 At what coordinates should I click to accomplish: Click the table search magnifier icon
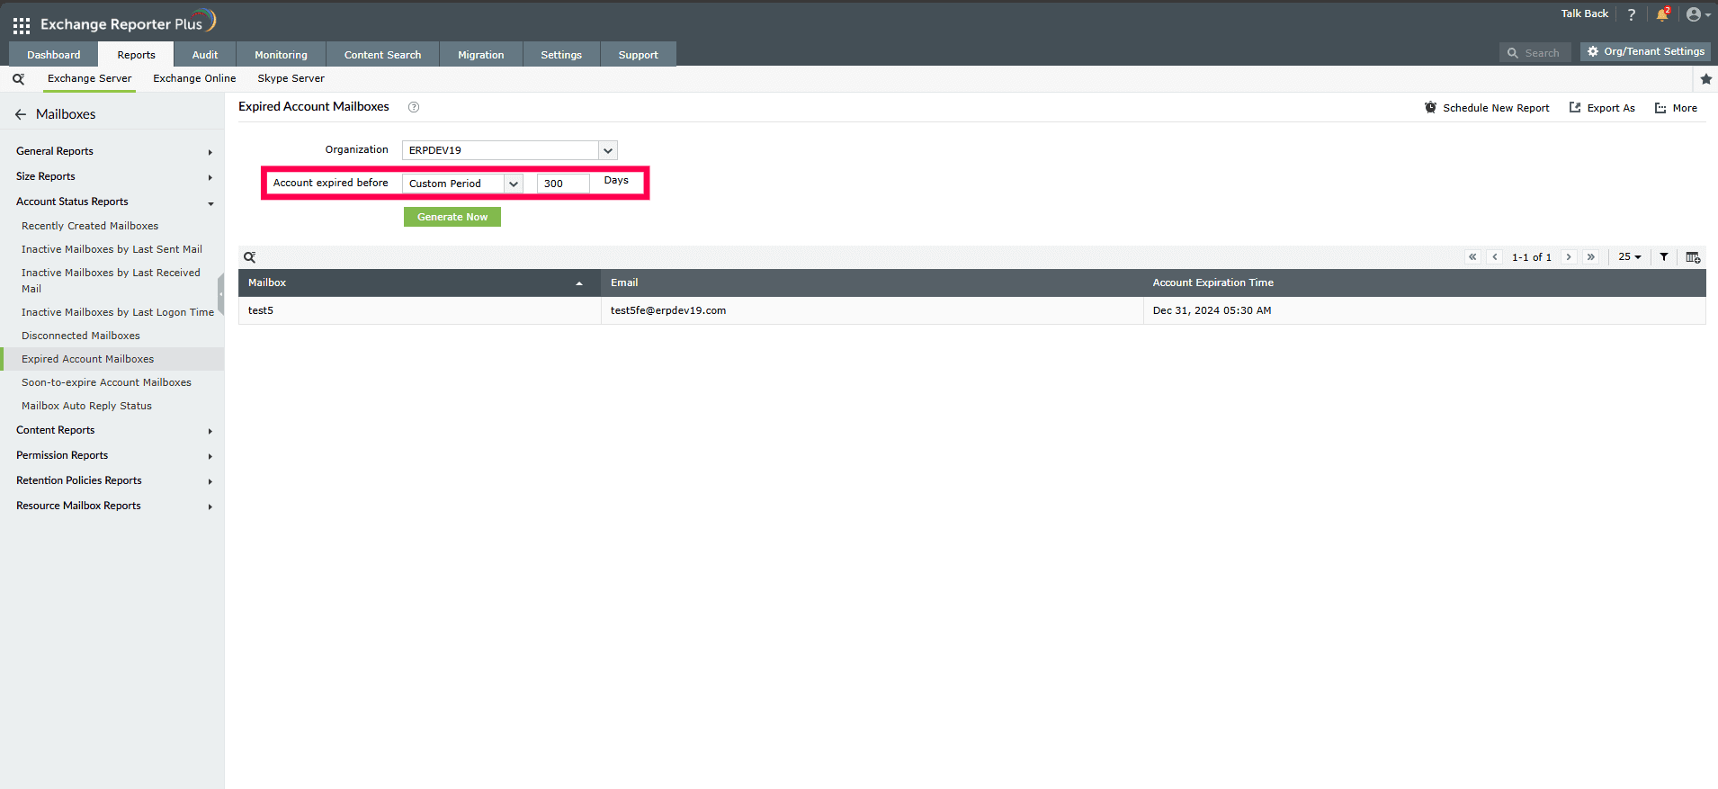(x=250, y=257)
